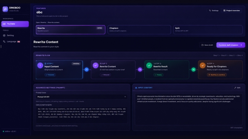Click the Save draft icon
248x139 pixels.
tap(202, 45)
